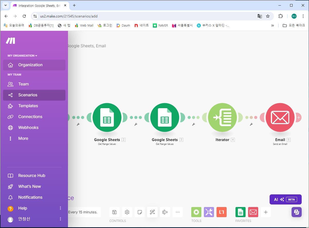Select the Iterator module
The height and width of the screenshot is (228, 309).
coord(222,118)
